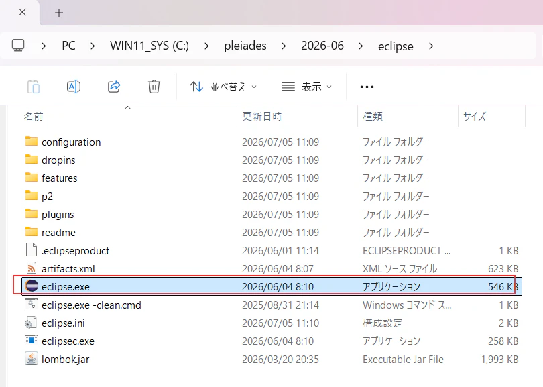Click the file name '.eclipseproduct'
This screenshot has height=387, width=543.
[75, 251]
